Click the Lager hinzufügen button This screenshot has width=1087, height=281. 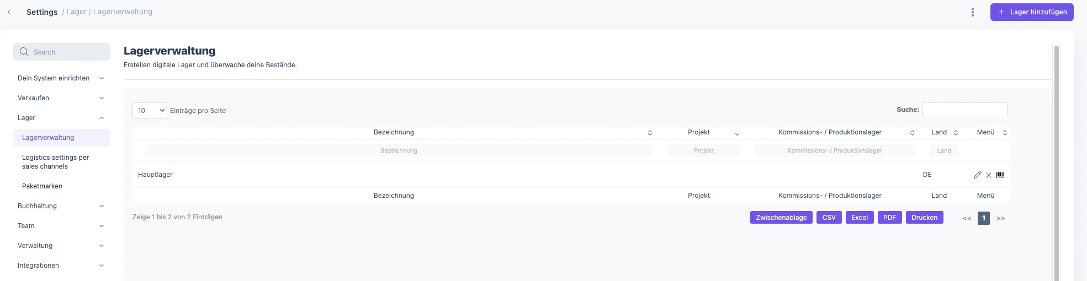point(1032,12)
